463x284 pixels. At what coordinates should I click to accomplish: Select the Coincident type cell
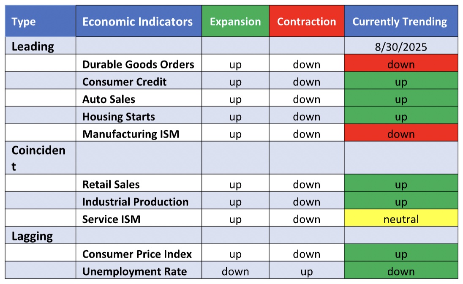click(x=38, y=158)
